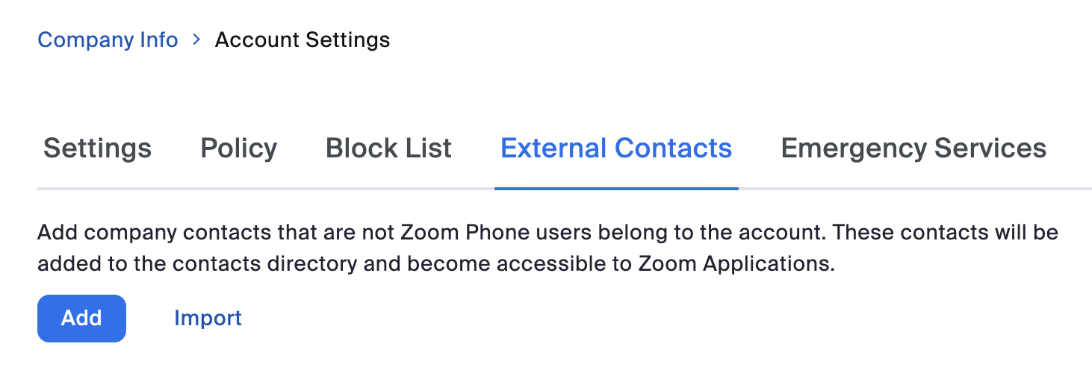Show account Policy options tab

coord(238,148)
